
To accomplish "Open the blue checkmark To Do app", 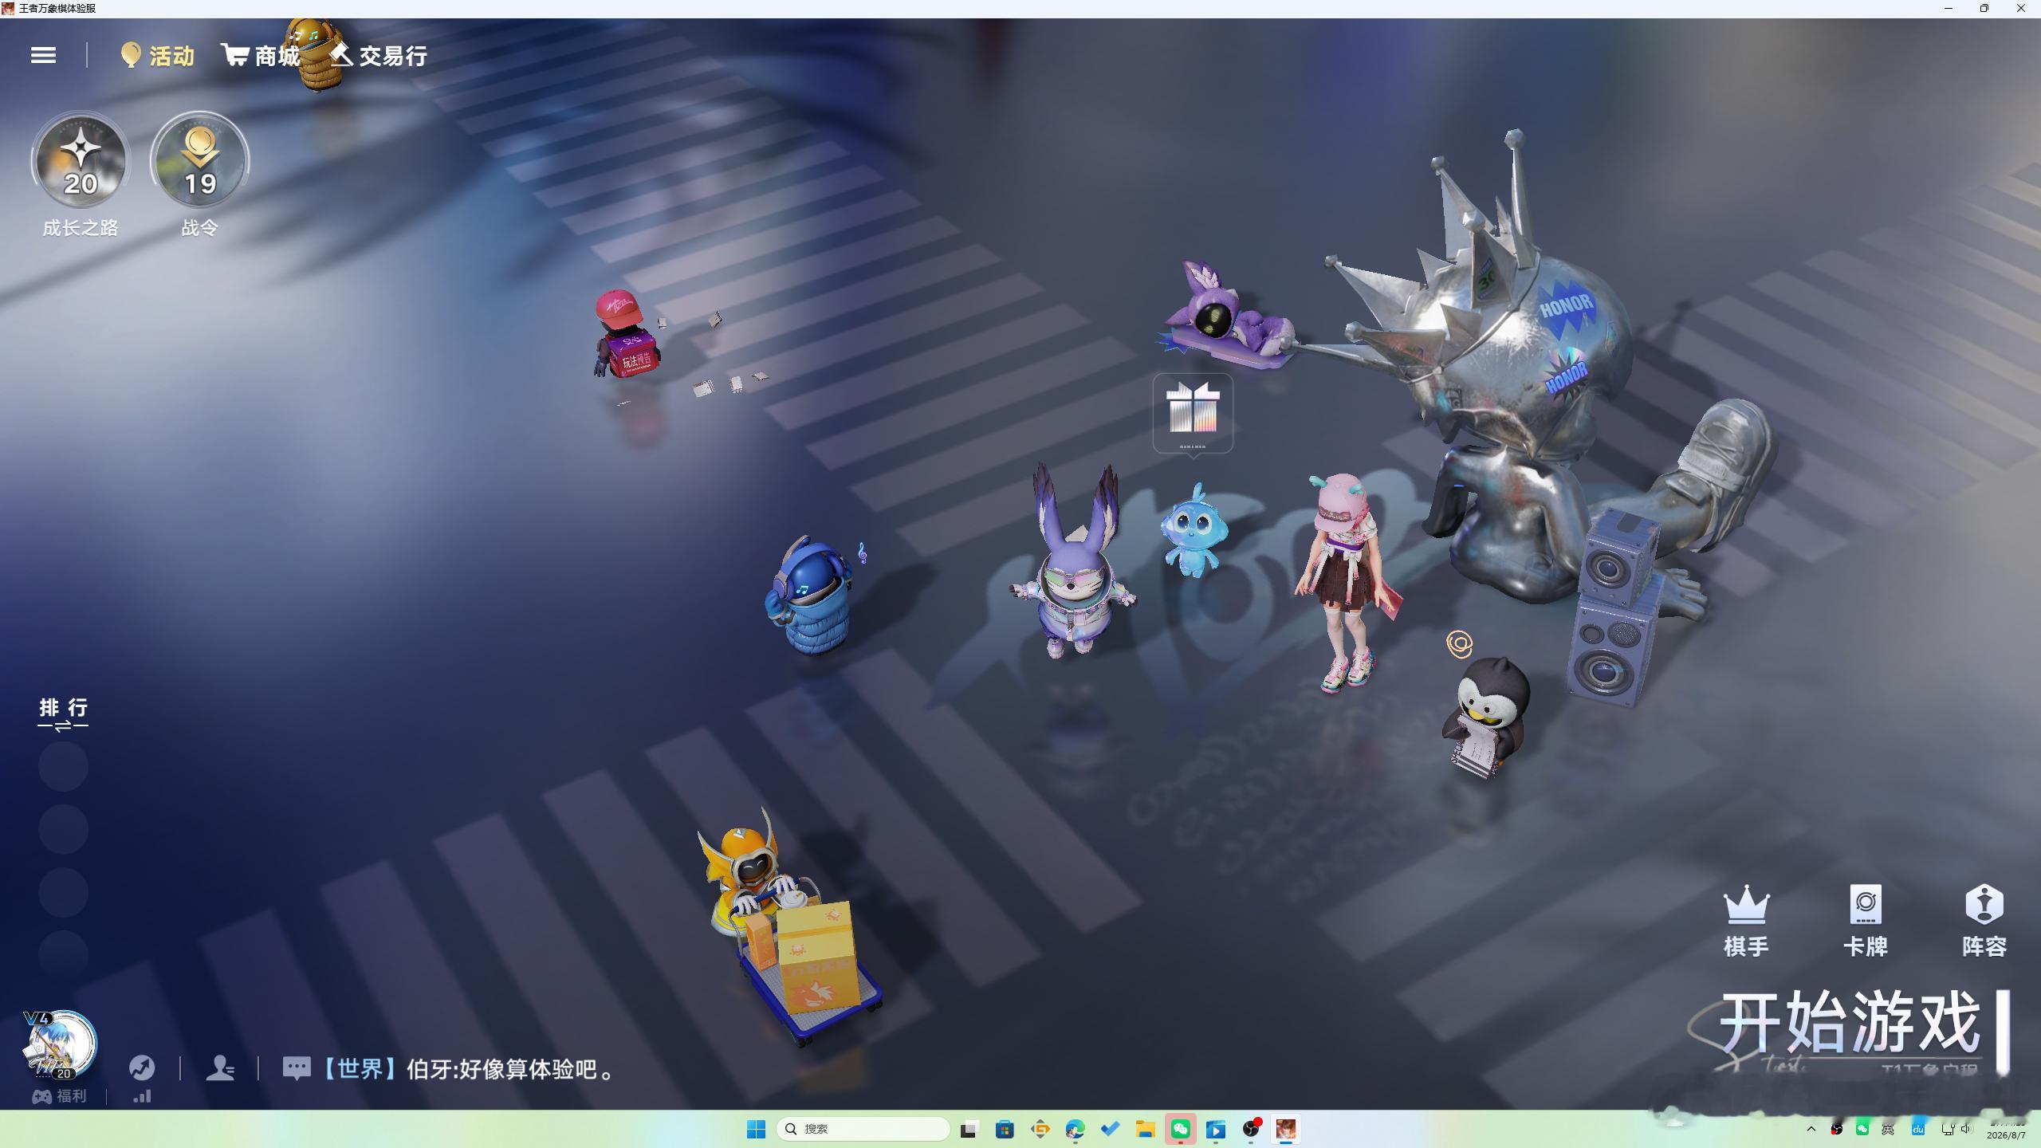I will [x=1110, y=1129].
